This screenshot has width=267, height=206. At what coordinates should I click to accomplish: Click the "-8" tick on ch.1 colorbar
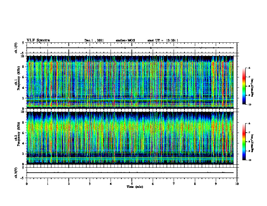click(249, 86)
